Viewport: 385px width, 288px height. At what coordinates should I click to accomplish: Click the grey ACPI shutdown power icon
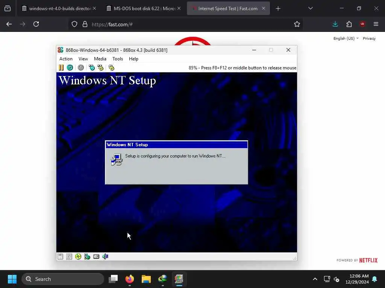coord(81,67)
